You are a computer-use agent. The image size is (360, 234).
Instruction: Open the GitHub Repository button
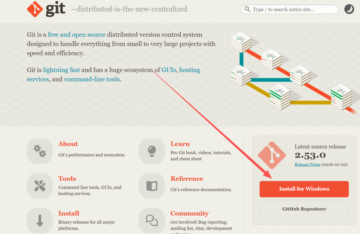[304, 209]
